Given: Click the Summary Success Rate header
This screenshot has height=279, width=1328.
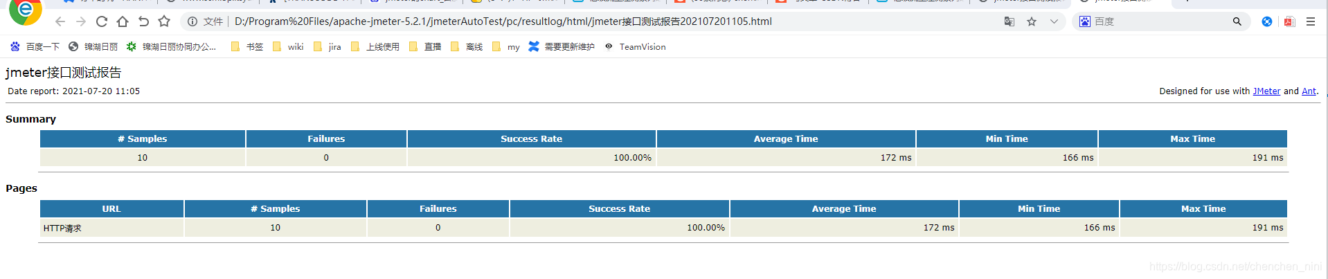Looking at the screenshot, I should click(532, 138).
